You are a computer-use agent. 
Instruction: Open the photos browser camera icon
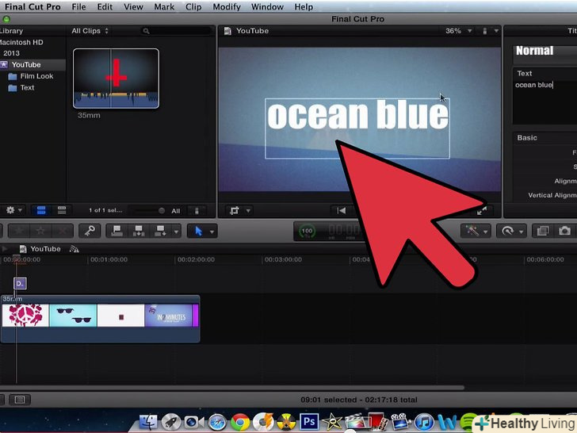pyautogui.click(x=564, y=231)
